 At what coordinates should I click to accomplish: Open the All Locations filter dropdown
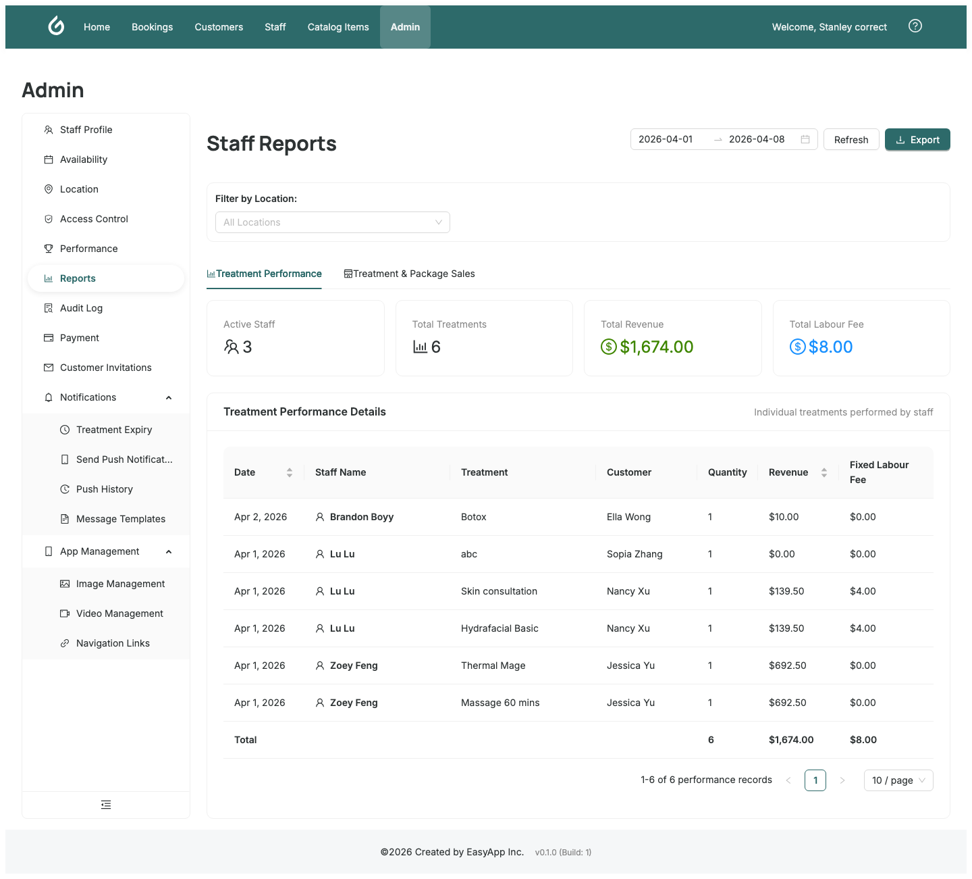pyautogui.click(x=333, y=222)
